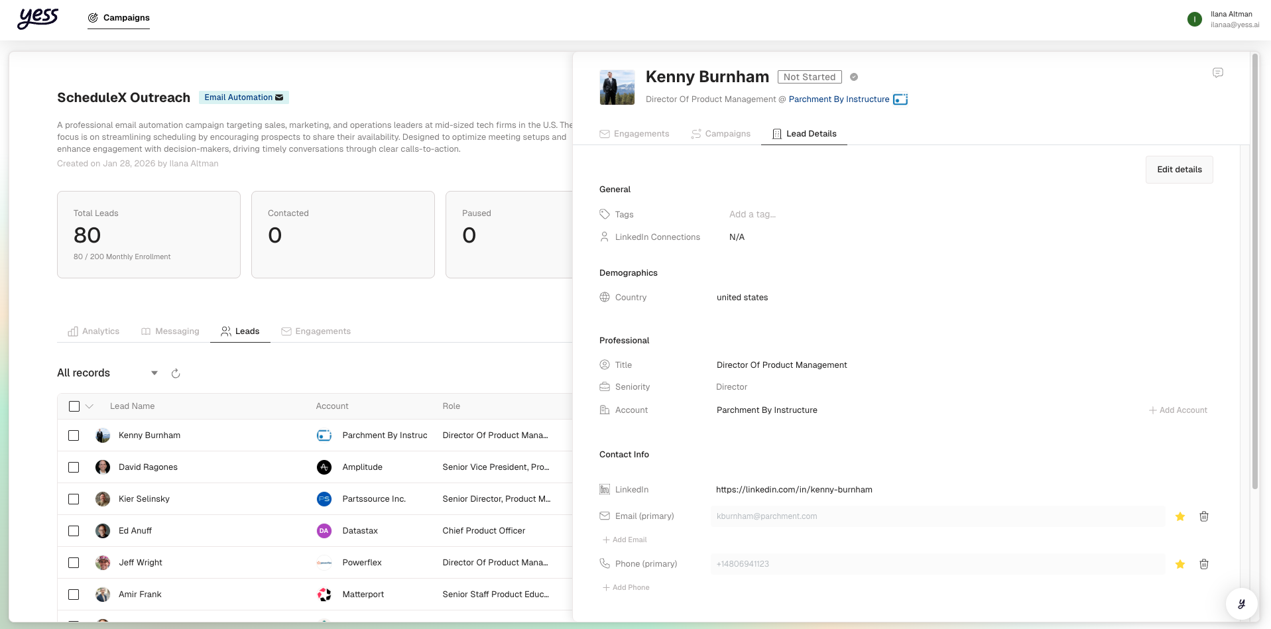Open the Parchment By Instructure link
Screen dimensions: 1271x629
[839, 99]
